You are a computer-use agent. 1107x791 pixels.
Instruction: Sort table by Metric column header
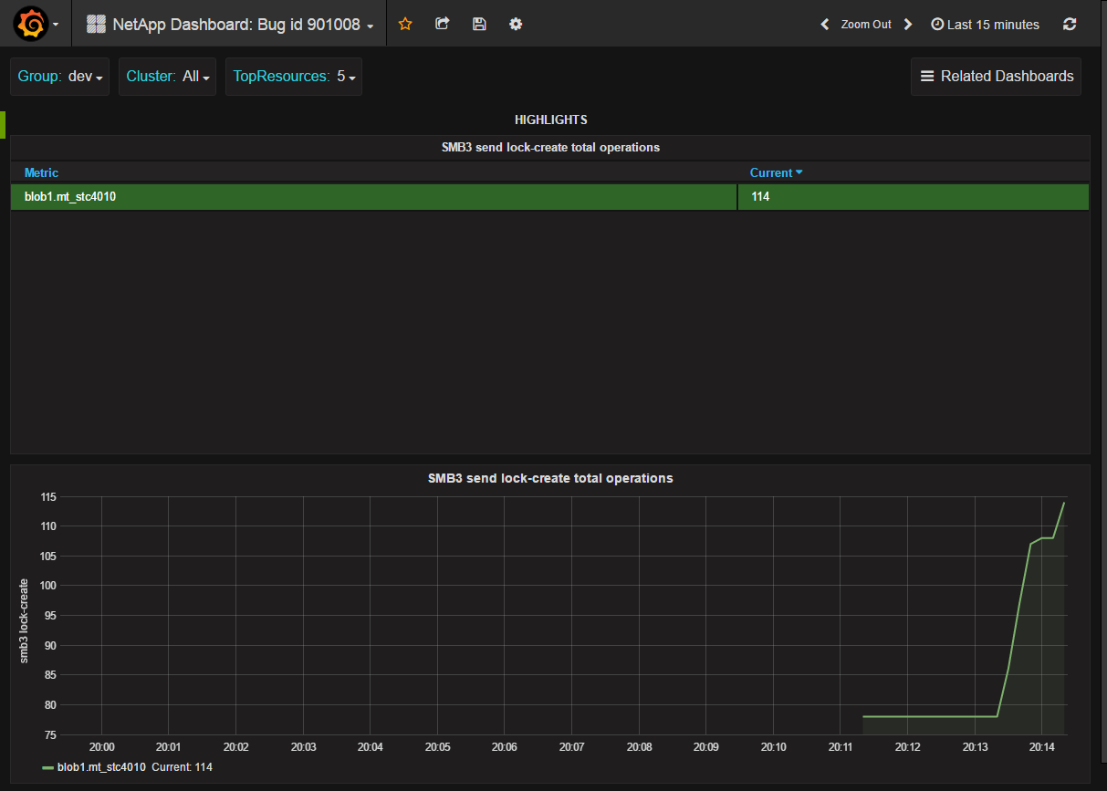(41, 172)
